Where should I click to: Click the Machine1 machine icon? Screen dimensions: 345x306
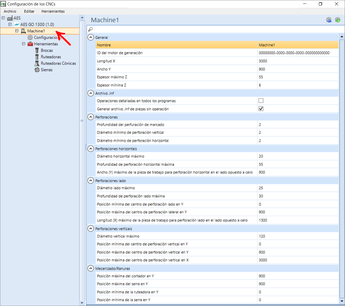[x=23, y=31]
